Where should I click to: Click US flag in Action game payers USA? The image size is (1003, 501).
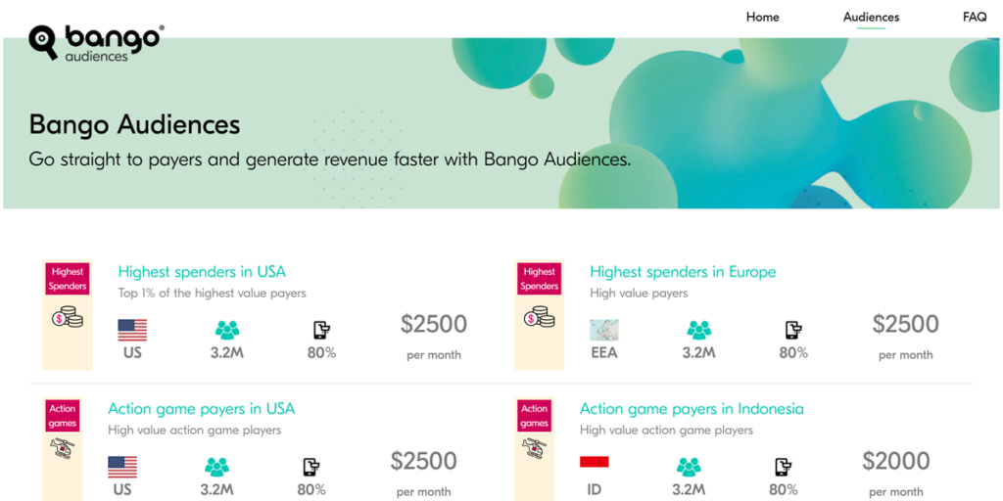[122, 467]
